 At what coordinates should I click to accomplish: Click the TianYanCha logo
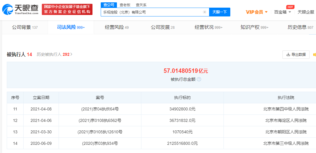pyautogui.click(x=20, y=9)
